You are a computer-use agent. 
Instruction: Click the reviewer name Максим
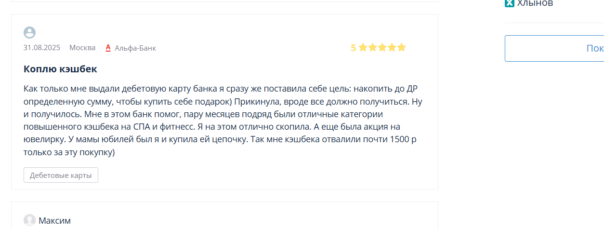[x=54, y=221]
